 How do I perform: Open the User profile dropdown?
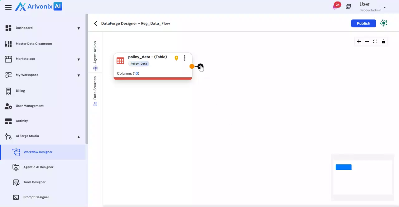pyautogui.click(x=385, y=7)
